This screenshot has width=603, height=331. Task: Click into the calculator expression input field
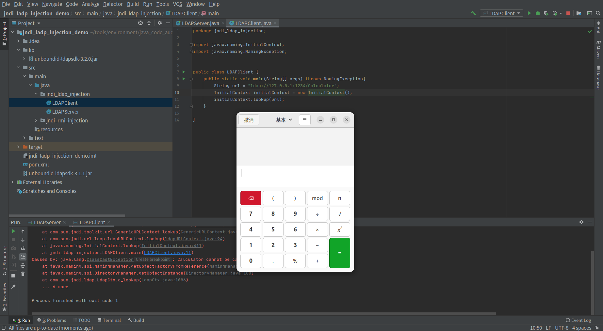coord(295,176)
